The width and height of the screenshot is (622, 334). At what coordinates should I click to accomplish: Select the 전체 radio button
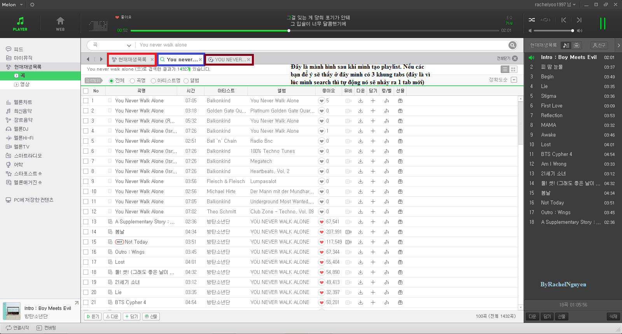(x=112, y=81)
